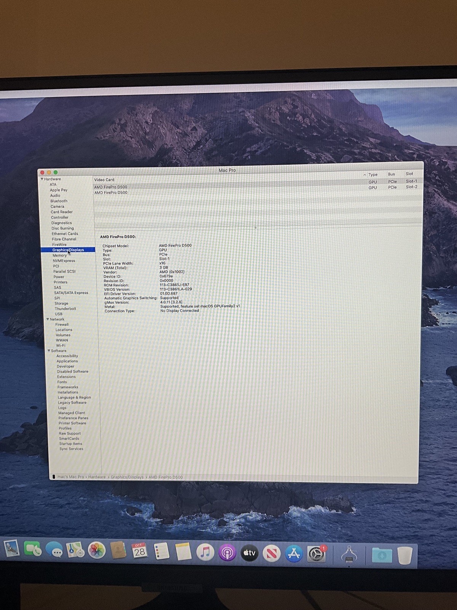The height and width of the screenshot is (610, 457).
Task: Click the No Display Connected value
Action: pyautogui.click(x=180, y=311)
